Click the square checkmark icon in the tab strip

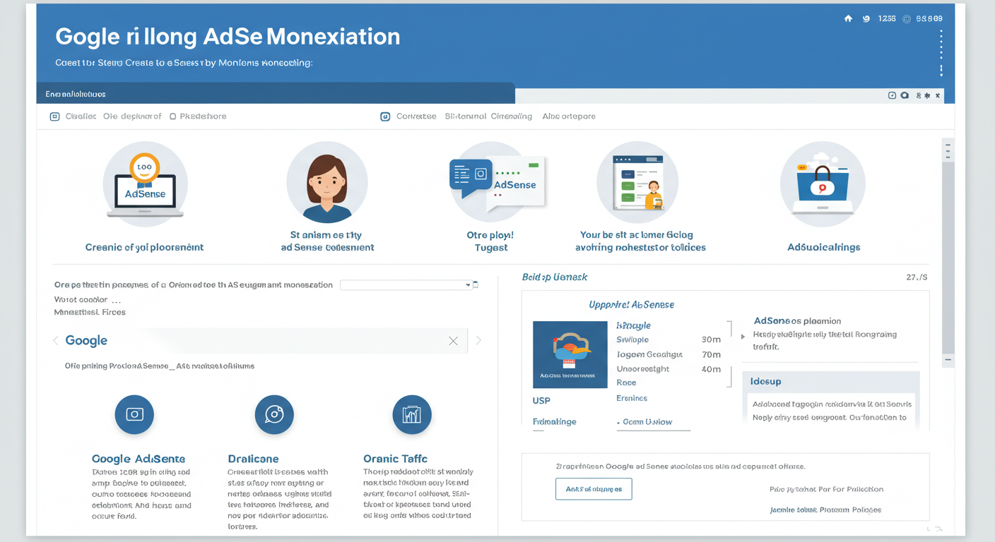coord(893,95)
